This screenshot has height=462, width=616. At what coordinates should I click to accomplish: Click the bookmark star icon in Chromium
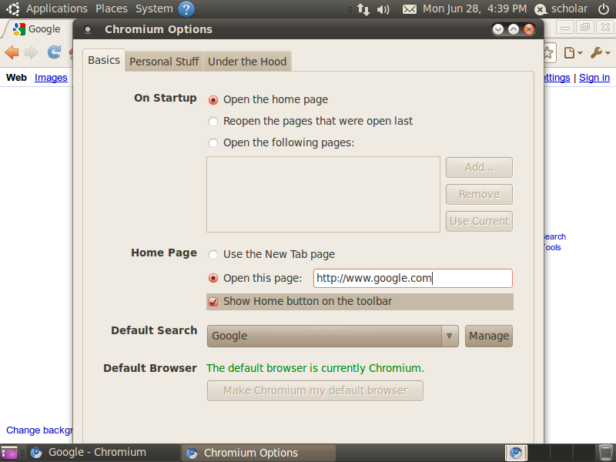click(x=549, y=52)
